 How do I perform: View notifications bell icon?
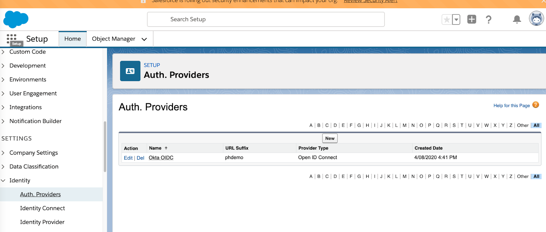(517, 19)
